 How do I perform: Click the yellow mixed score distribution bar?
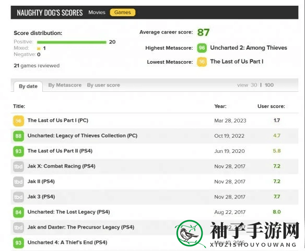pos(39,49)
